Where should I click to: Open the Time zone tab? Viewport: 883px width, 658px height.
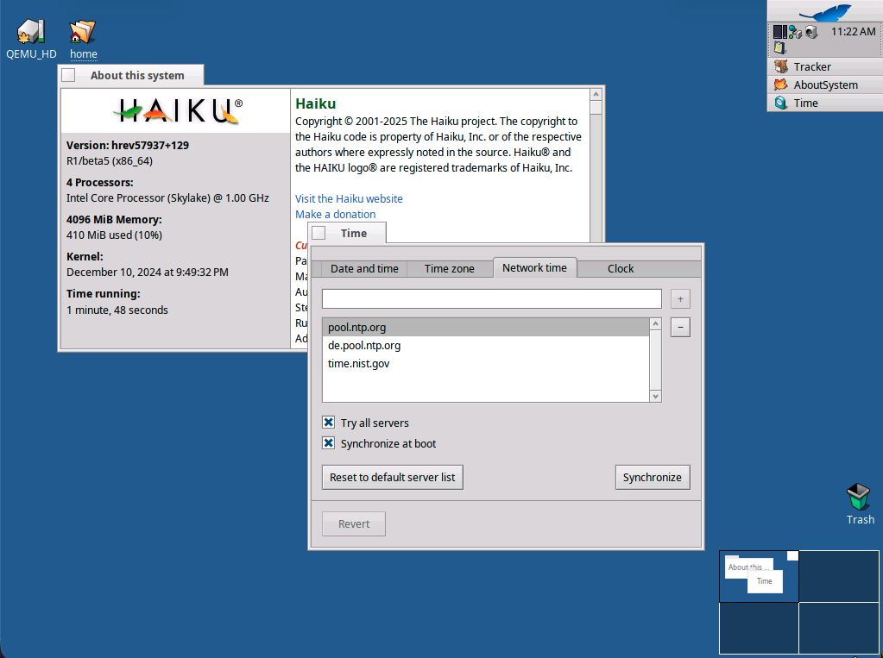point(449,268)
